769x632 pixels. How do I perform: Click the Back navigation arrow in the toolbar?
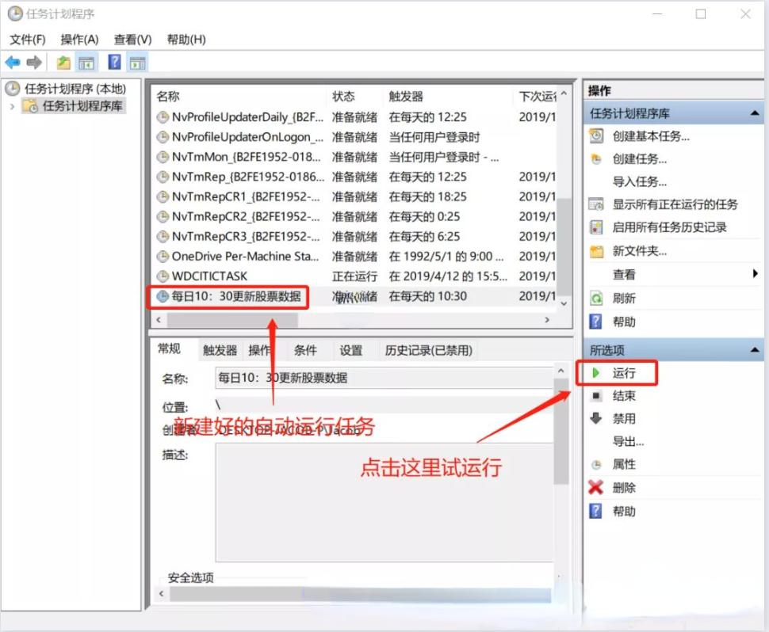[13, 62]
